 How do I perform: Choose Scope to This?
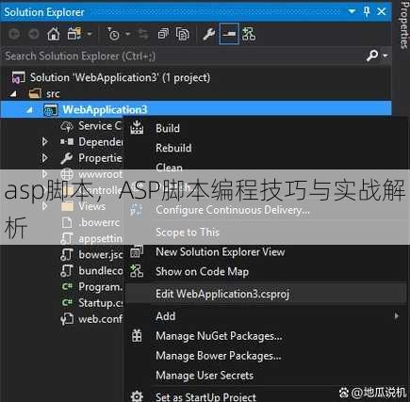(x=188, y=233)
